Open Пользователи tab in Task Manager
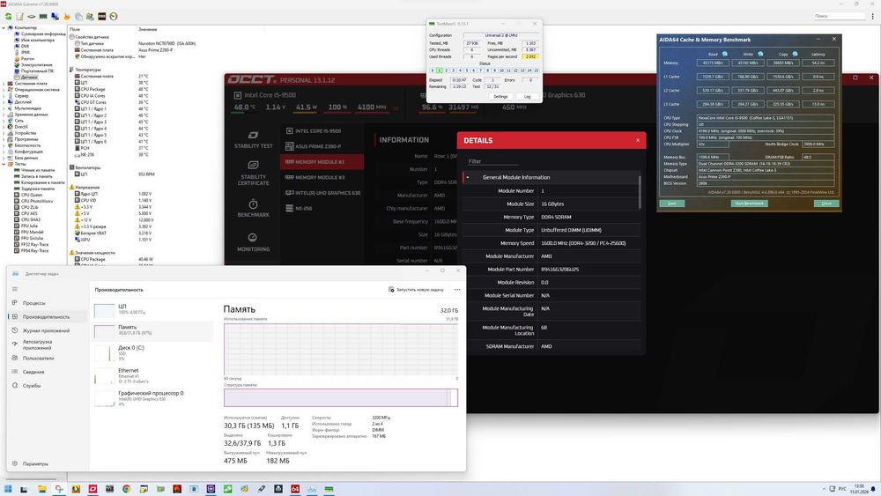This screenshot has width=881, height=496. (47, 358)
